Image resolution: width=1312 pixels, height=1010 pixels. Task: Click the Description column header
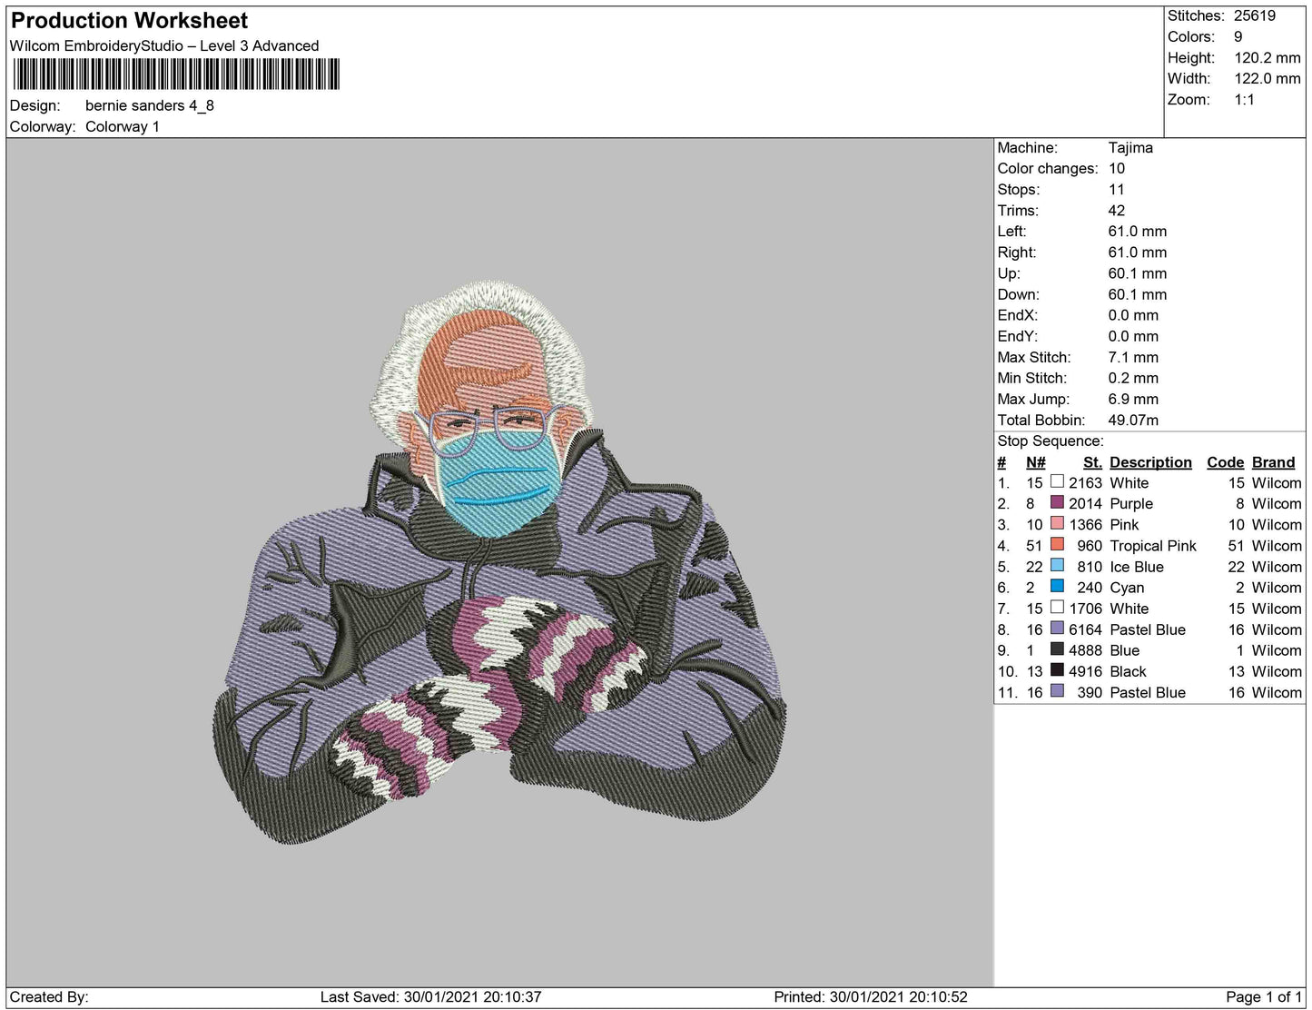point(1150,462)
